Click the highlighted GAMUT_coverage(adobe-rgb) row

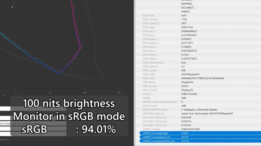pos(200,141)
